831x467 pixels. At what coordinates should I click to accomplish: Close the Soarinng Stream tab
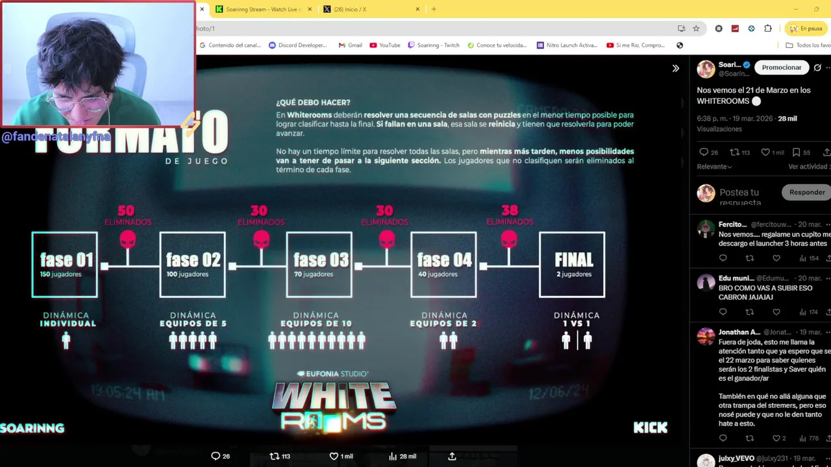point(310,9)
